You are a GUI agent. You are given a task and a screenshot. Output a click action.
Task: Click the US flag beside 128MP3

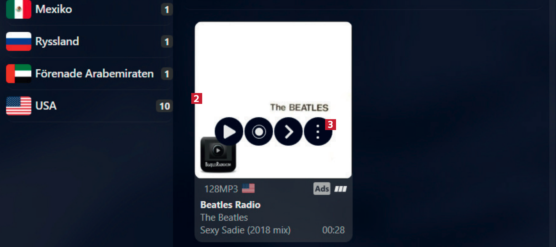[x=248, y=188]
